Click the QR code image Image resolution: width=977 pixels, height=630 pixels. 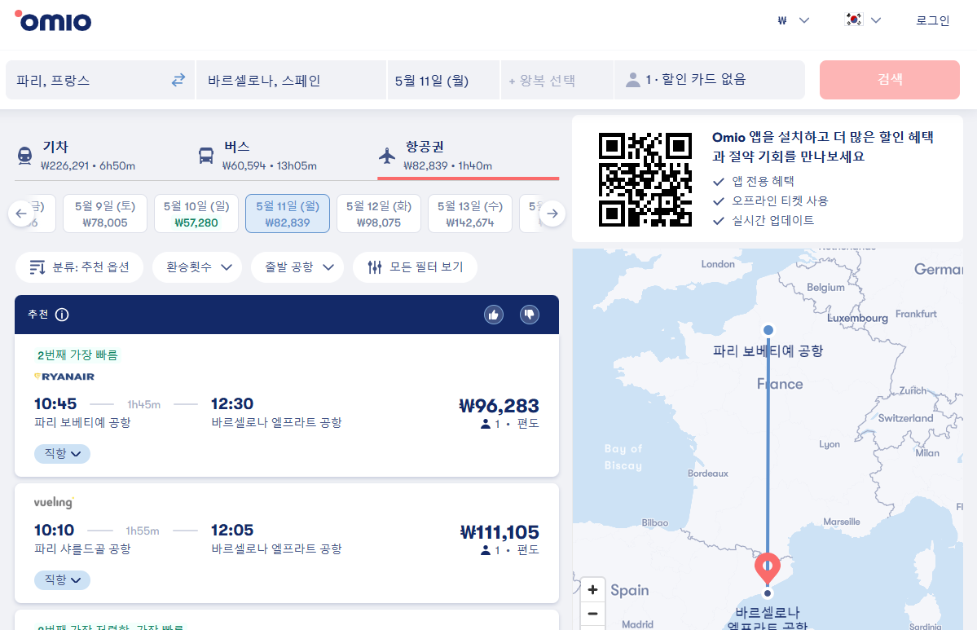click(645, 179)
